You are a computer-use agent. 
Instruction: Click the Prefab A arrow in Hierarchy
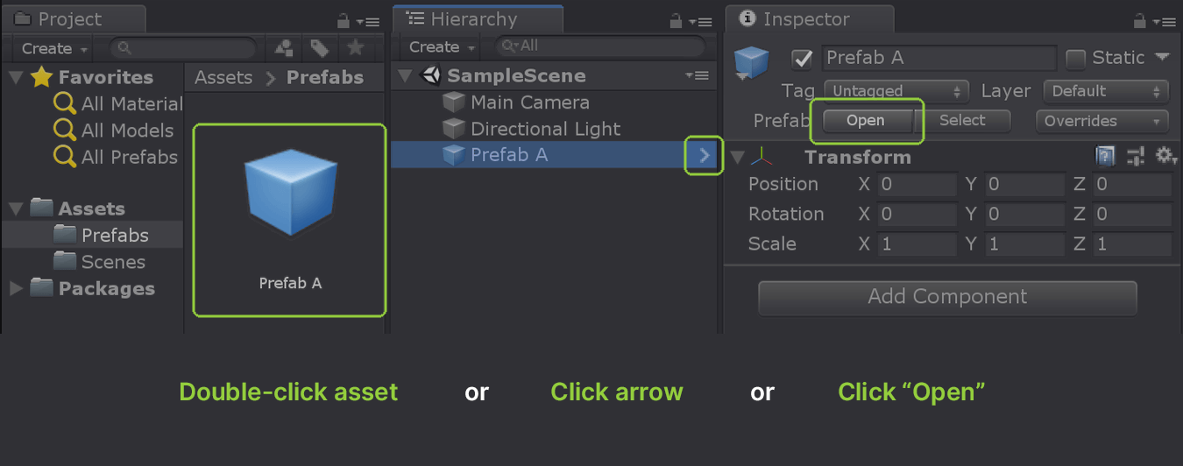click(x=704, y=155)
